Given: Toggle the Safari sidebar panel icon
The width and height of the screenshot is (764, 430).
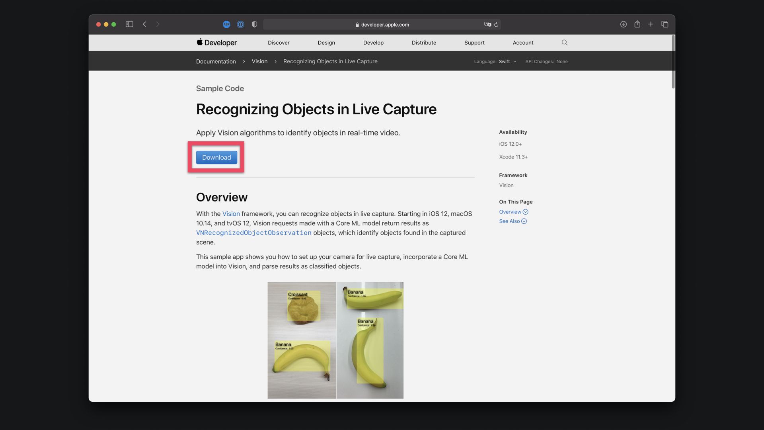Looking at the screenshot, I should pos(129,24).
